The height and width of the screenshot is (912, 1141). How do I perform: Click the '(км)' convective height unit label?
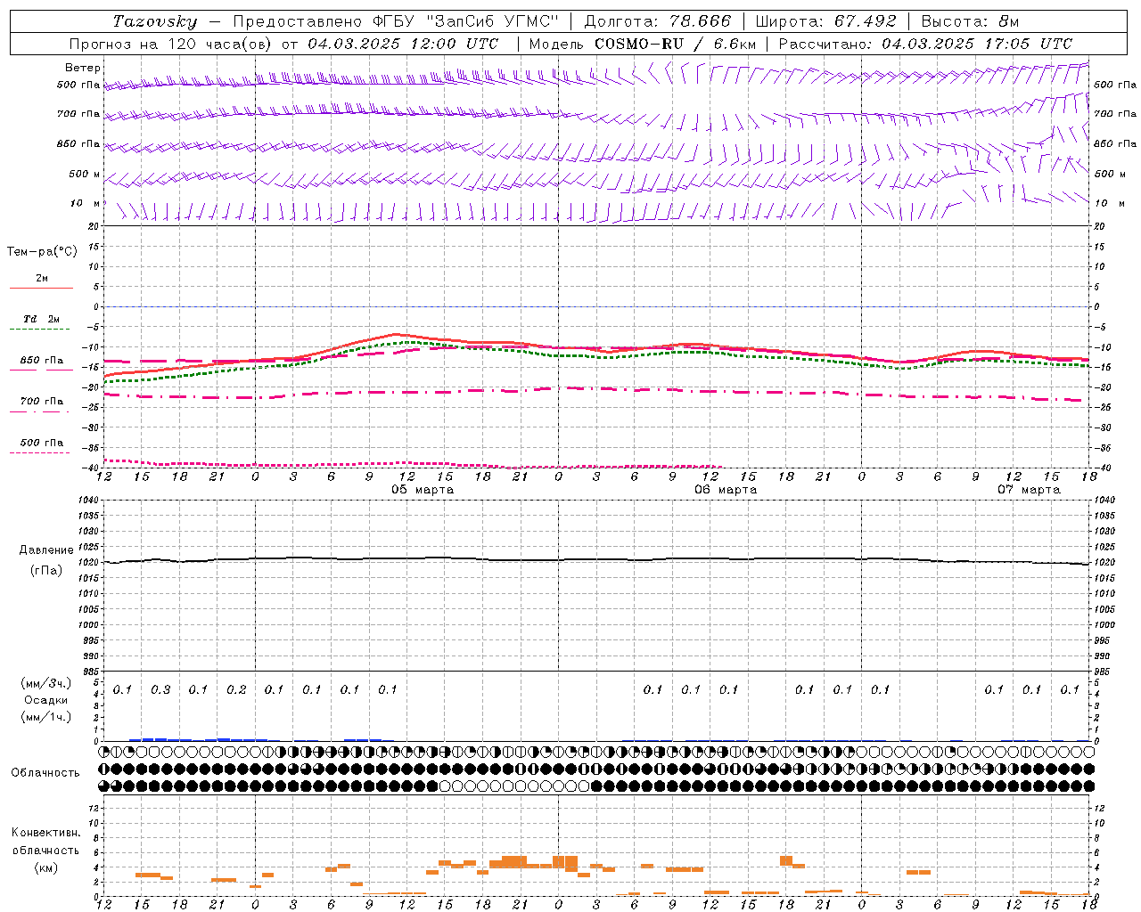pyautogui.click(x=45, y=868)
